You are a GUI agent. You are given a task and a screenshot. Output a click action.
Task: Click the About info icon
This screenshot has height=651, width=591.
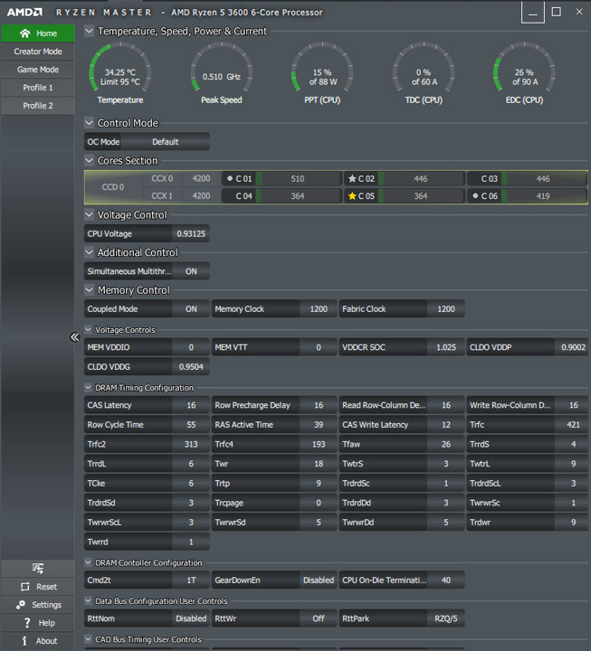pyautogui.click(x=24, y=641)
